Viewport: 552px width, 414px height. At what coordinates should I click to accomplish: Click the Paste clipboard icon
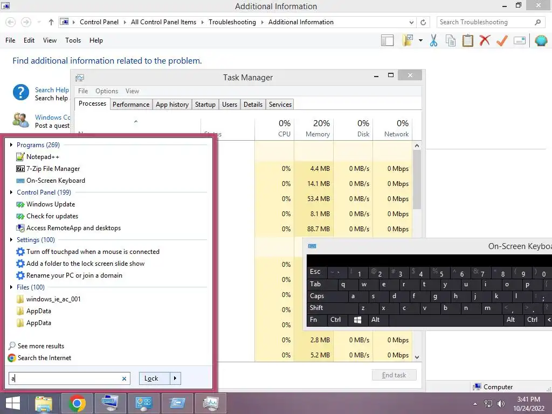pos(467,40)
